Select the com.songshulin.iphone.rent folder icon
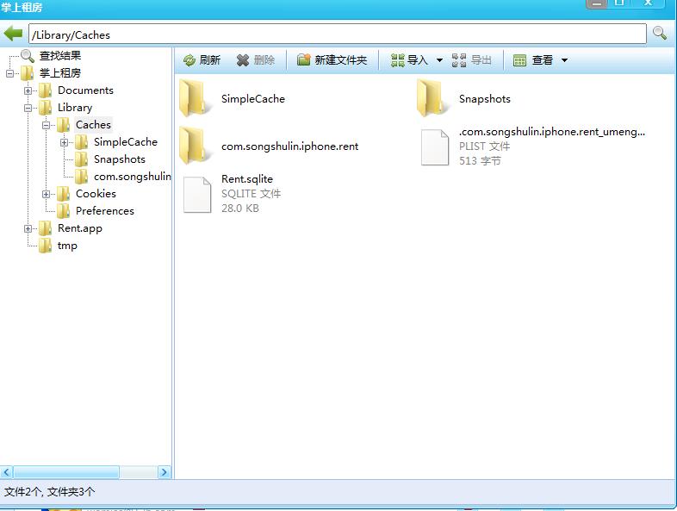 tap(196, 146)
